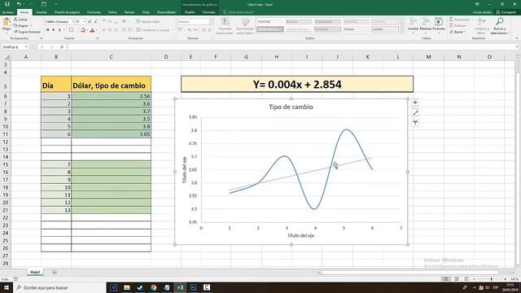Click Compartir button

point(506,12)
